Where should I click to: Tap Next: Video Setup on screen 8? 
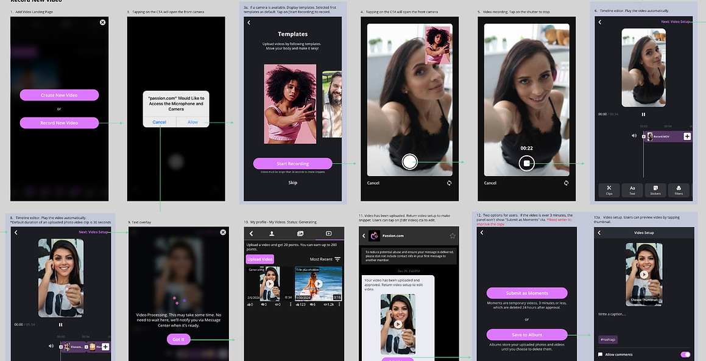pyautogui.click(x=93, y=232)
